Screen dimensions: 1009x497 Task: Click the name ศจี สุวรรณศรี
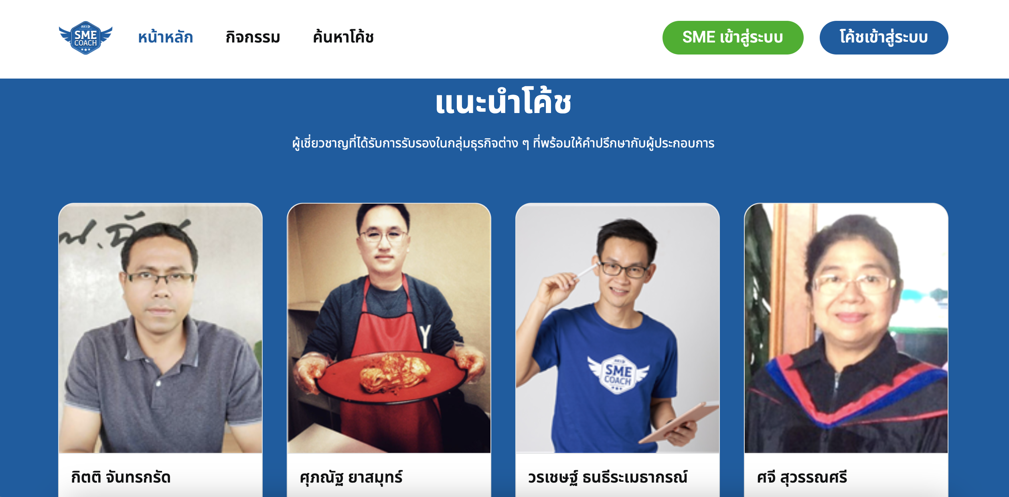pos(802,477)
